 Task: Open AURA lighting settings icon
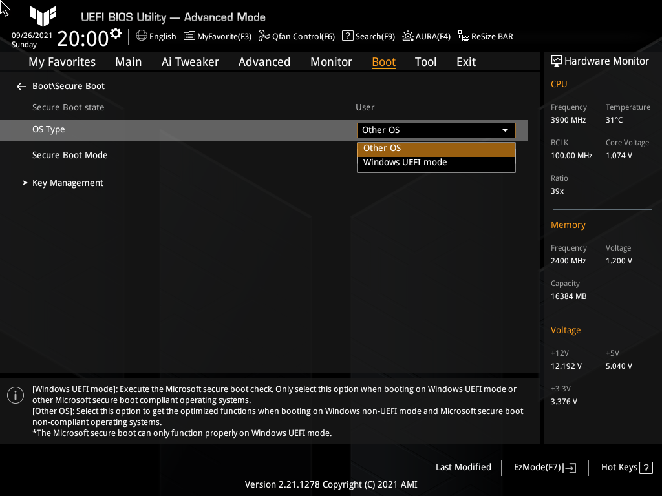click(407, 36)
